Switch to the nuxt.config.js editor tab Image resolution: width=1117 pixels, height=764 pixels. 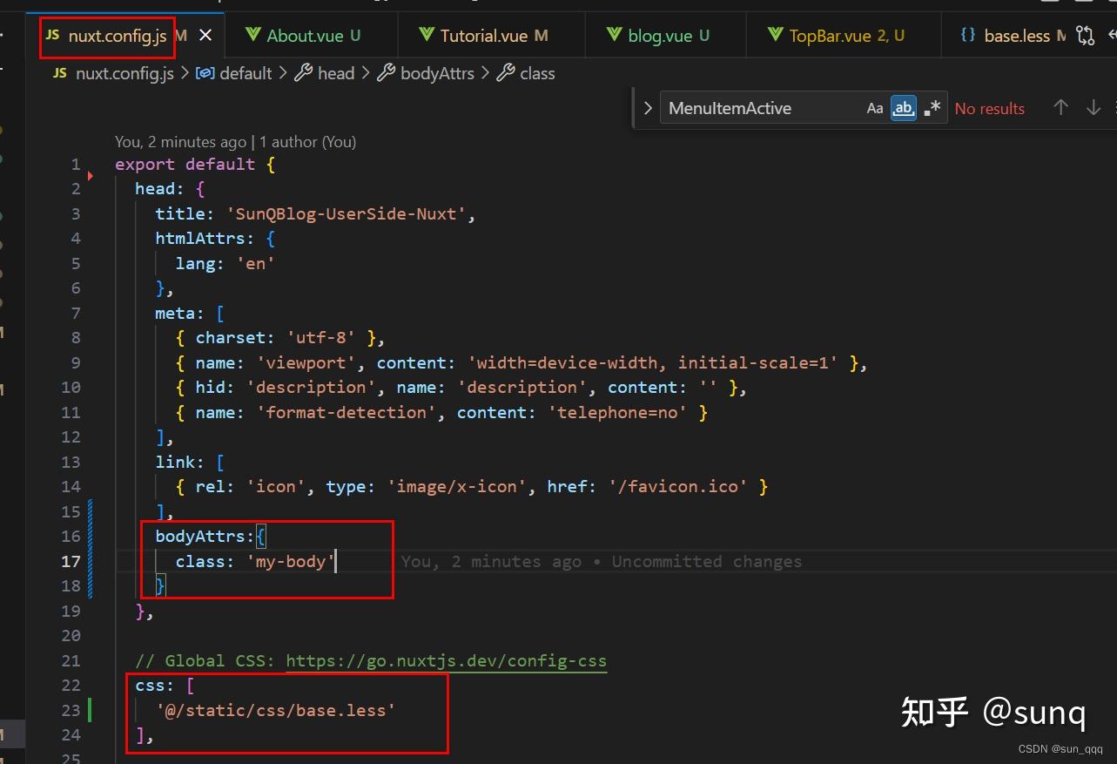tap(117, 36)
